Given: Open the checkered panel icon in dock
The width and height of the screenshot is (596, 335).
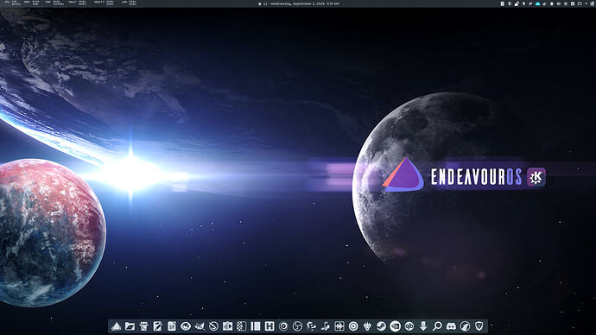Looking at the screenshot, I should (241, 326).
